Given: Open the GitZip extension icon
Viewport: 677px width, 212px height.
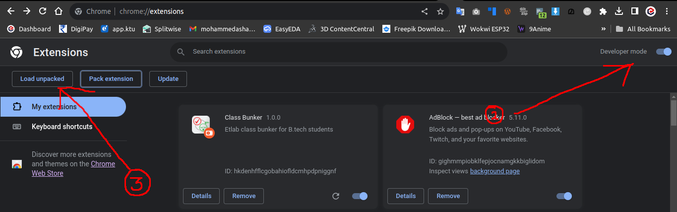Looking at the screenshot, I should 523,11.
